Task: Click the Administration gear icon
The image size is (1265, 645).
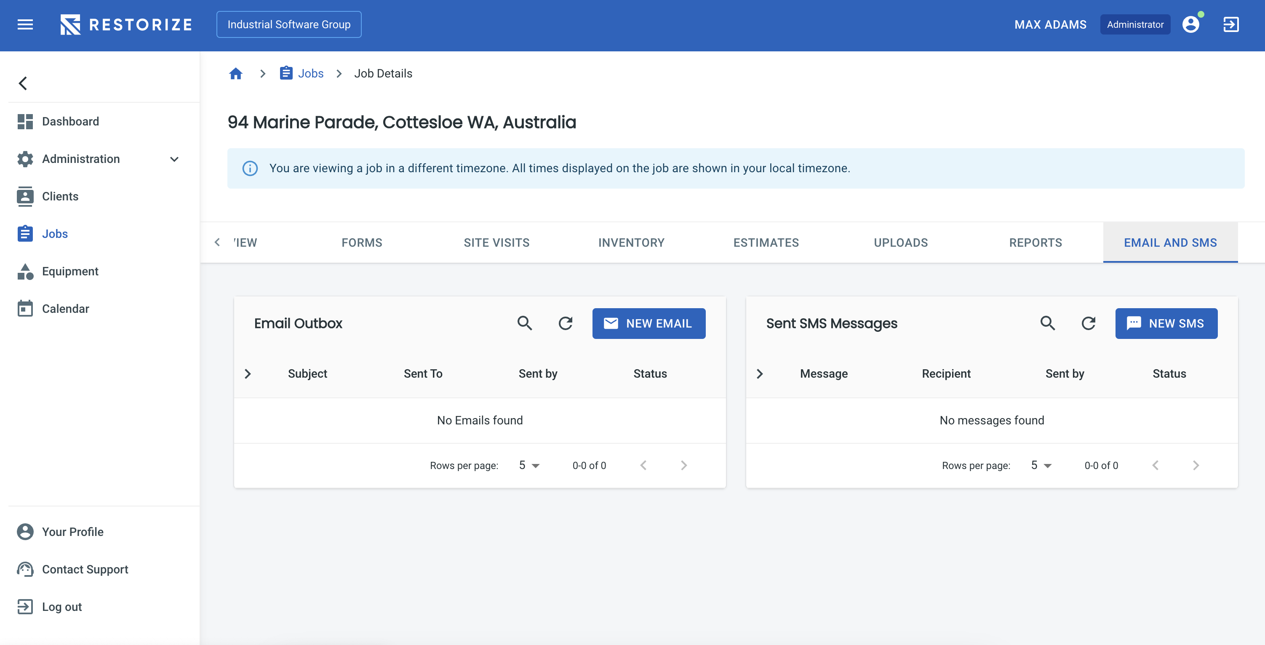Action: (x=25, y=159)
